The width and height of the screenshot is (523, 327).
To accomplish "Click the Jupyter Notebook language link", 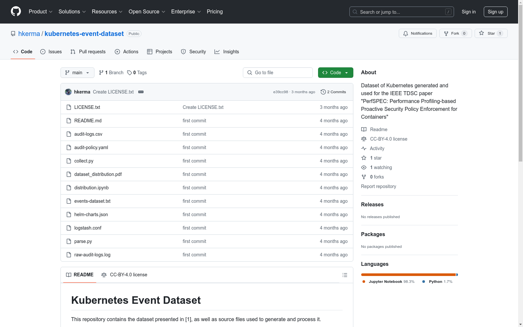I will point(388,282).
